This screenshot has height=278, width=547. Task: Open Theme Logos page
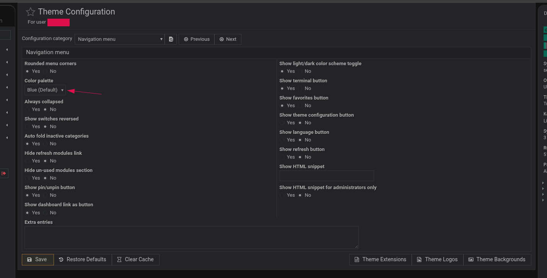(438, 260)
